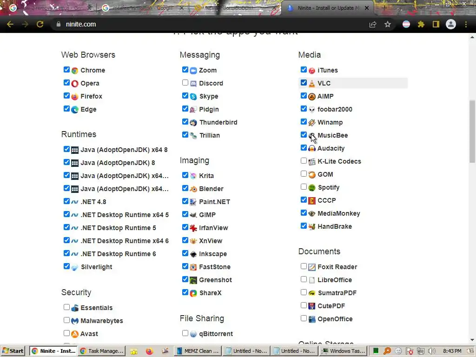Click the Chrome app icon
476x357 pixels.
point(75,71)
